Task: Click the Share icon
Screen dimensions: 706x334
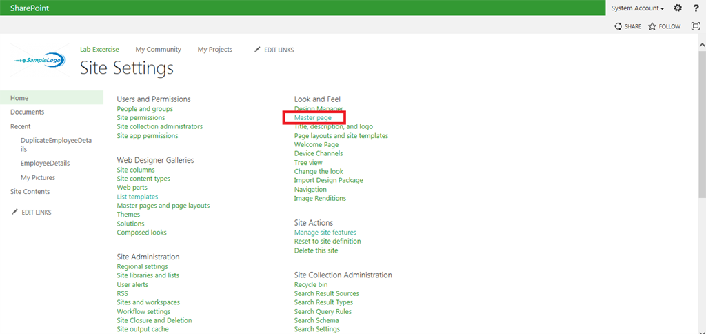Action: tap(618, 27)
